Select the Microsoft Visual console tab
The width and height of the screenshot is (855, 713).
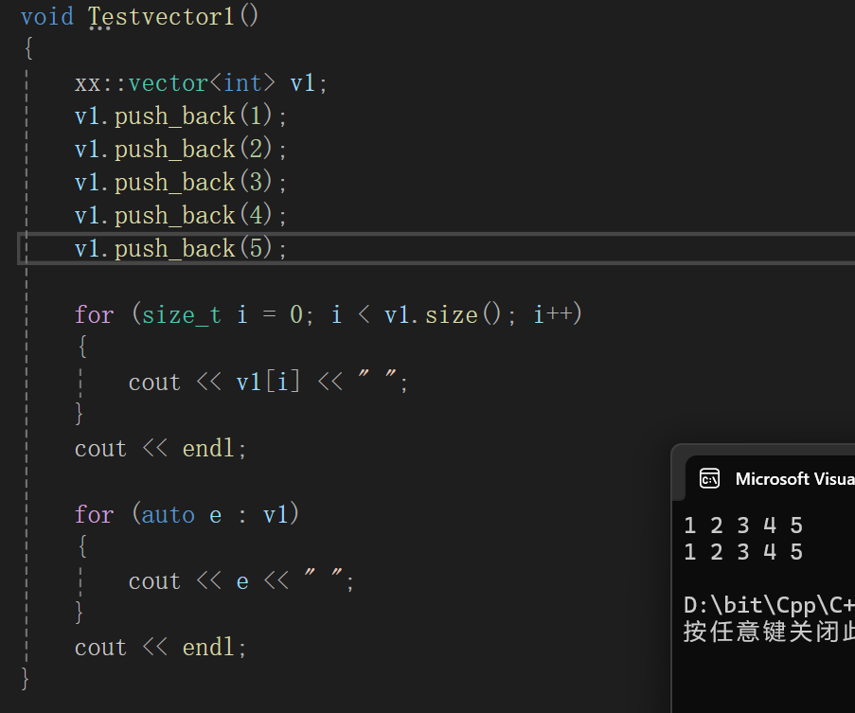(770, 479)
